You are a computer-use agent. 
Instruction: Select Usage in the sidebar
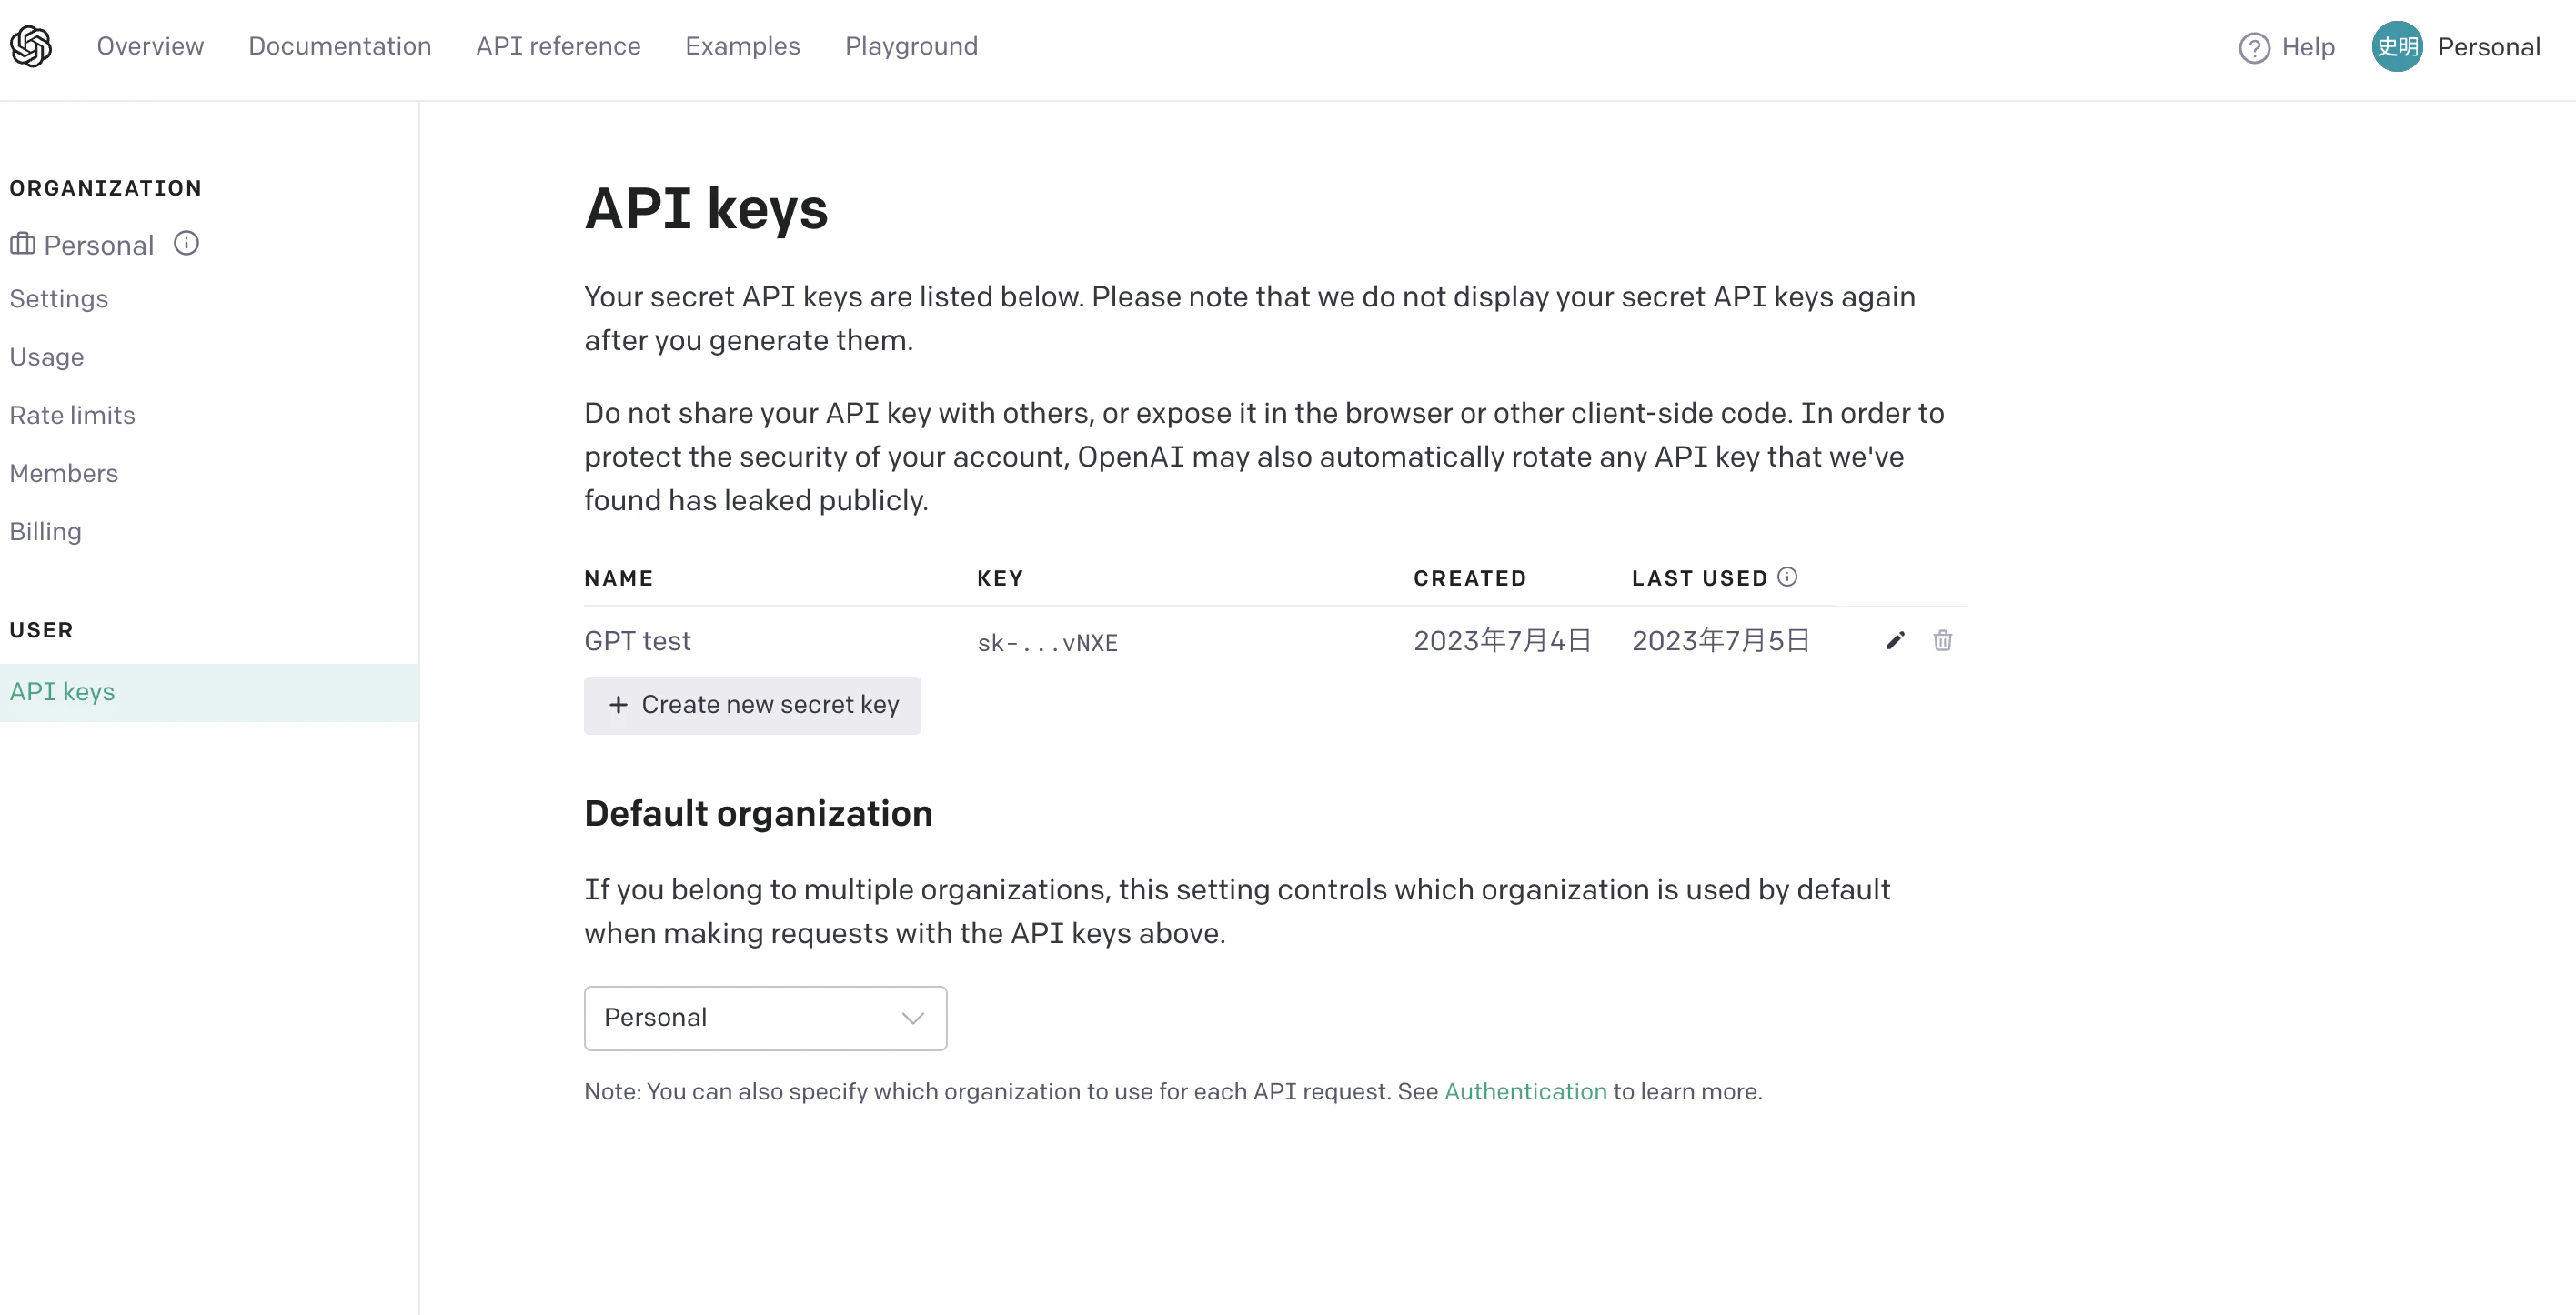(x=47, y=357)
